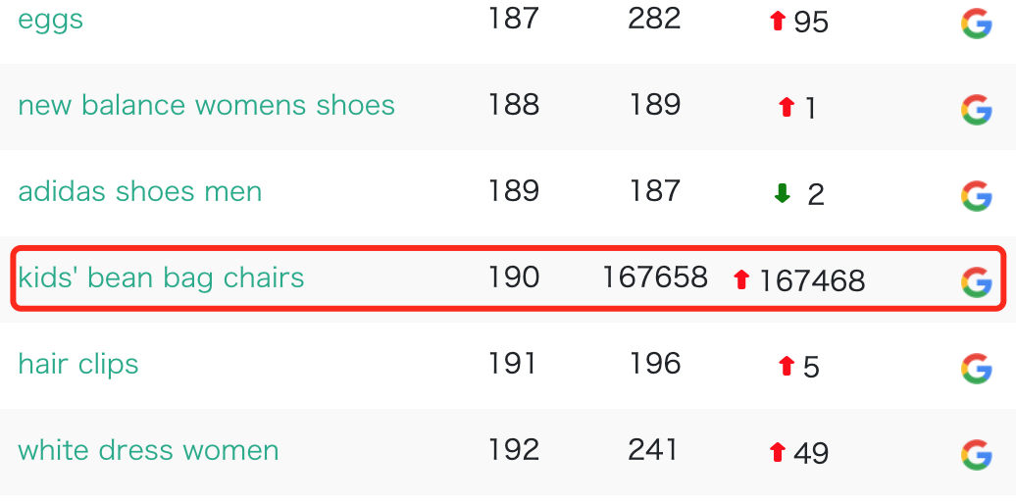This screenshot has height=504, width=1016.
Task: Click red up arrow in eggs row
Action: [x=778, y=22]
